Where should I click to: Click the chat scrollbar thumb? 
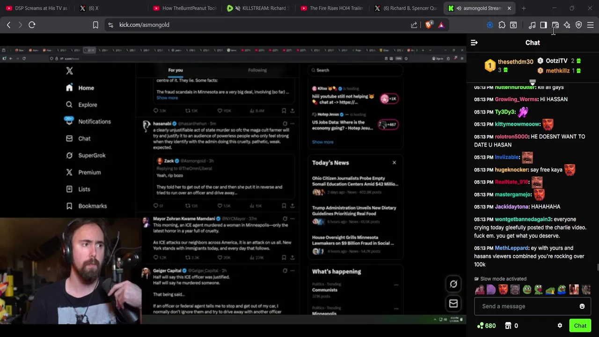click(597, 267)
